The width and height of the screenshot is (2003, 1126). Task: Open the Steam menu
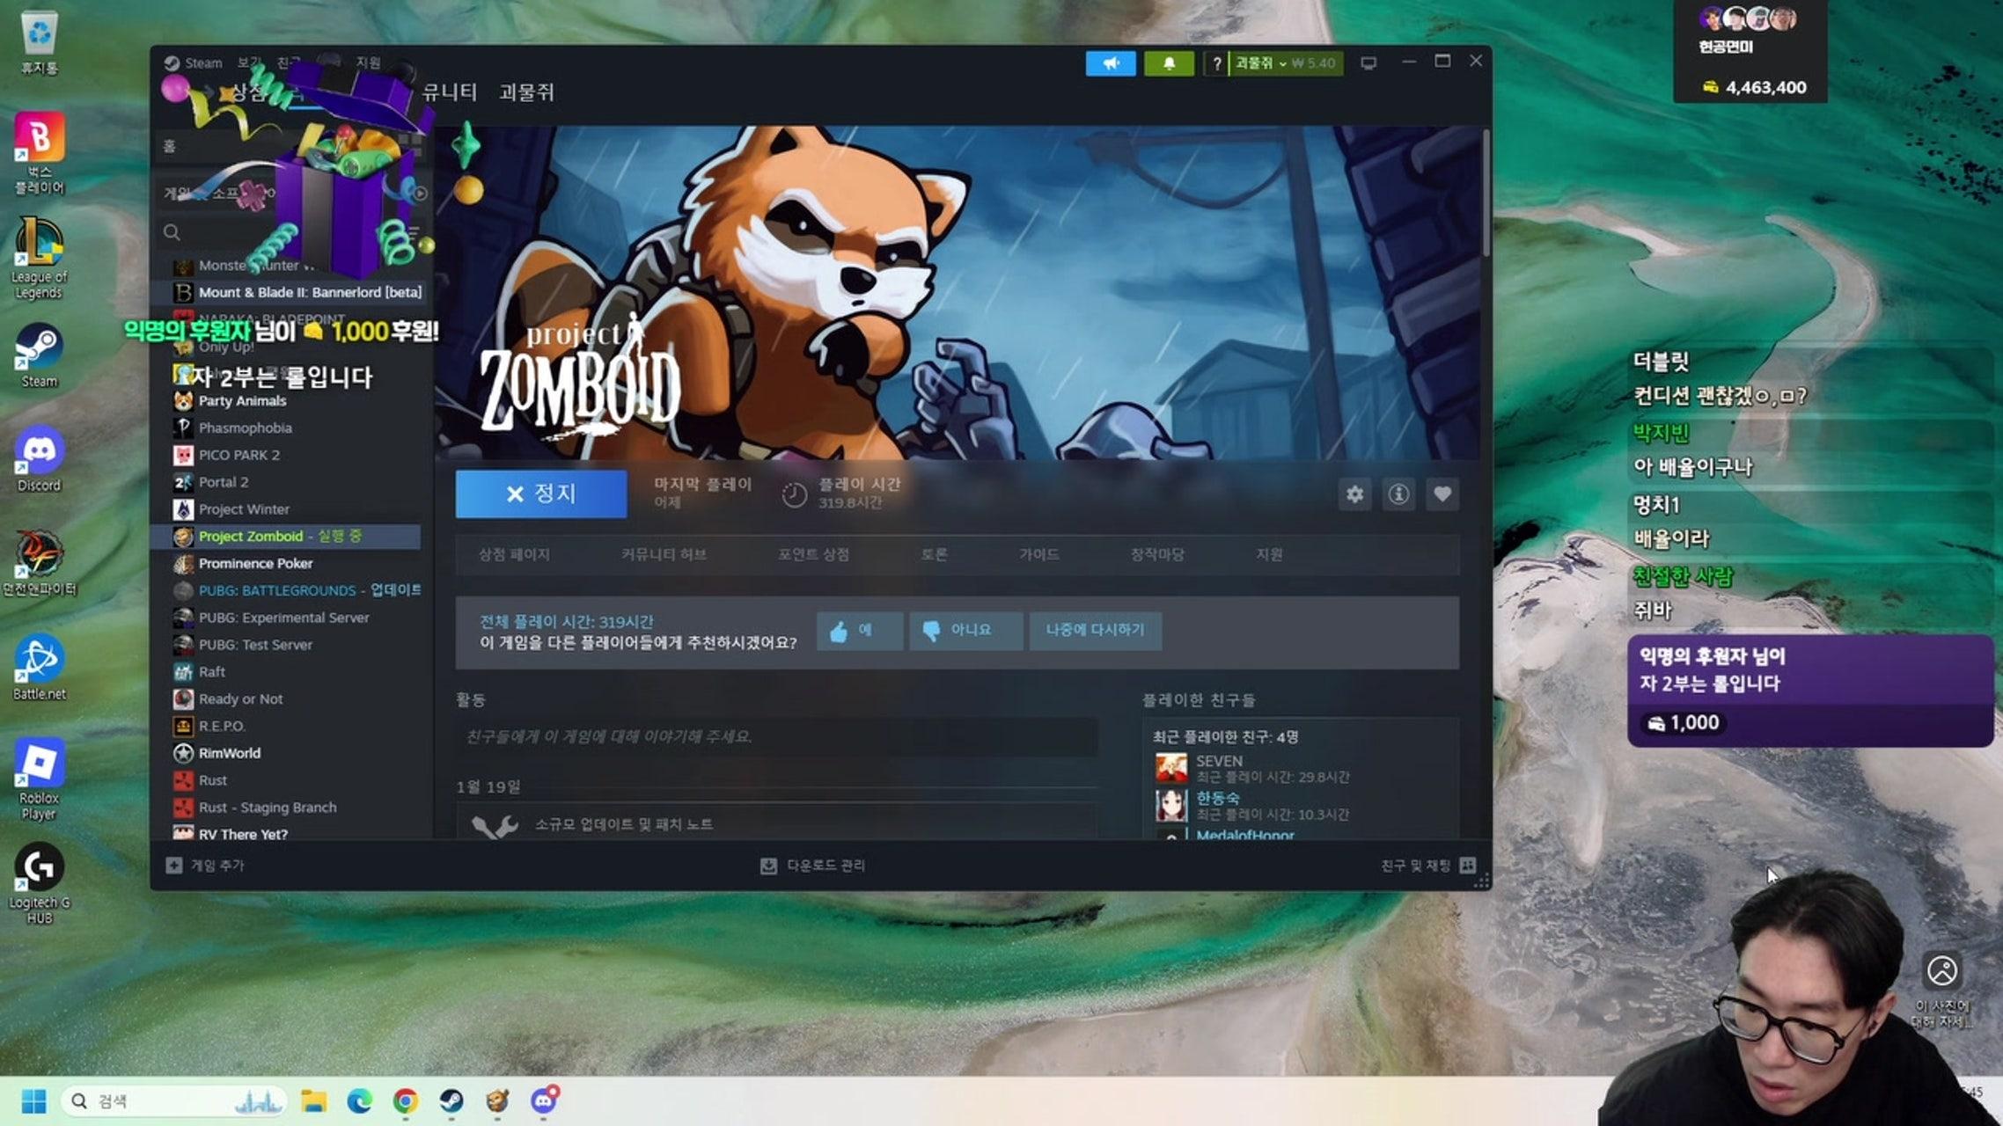tap(202, 63)
